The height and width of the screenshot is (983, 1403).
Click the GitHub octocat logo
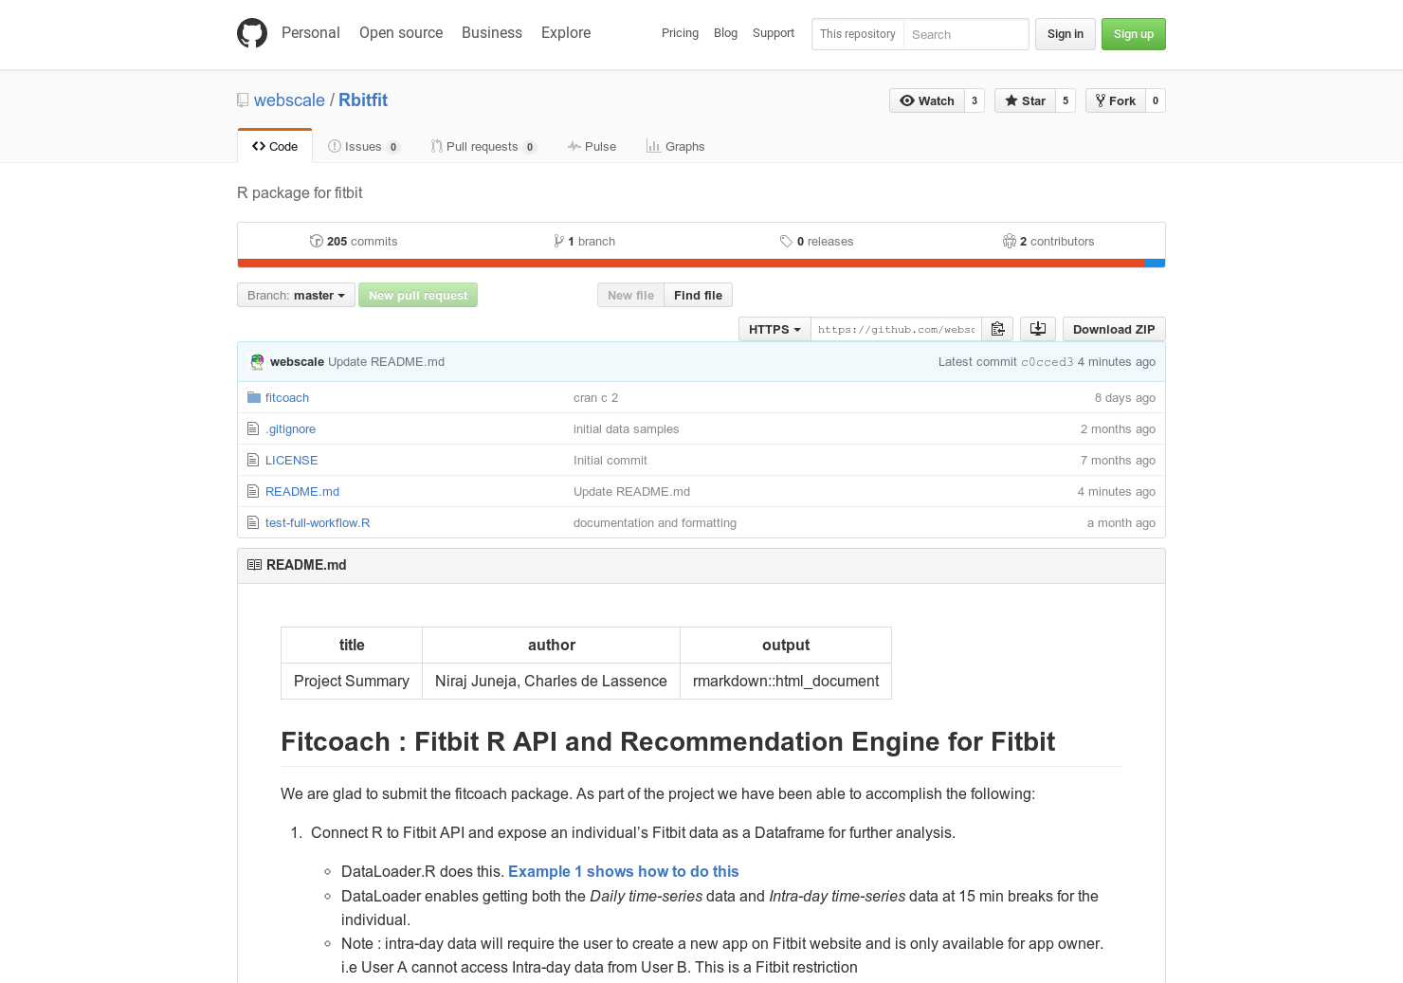point(252,32)
